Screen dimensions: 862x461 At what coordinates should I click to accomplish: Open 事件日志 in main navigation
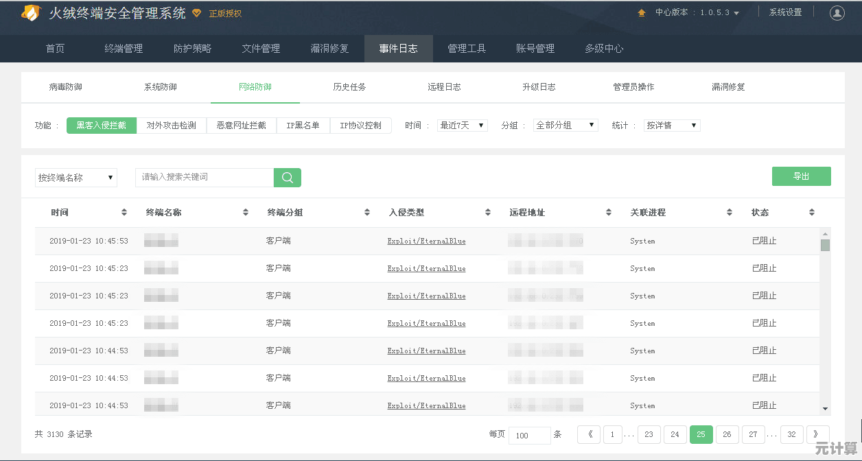[x=399, y=49]
